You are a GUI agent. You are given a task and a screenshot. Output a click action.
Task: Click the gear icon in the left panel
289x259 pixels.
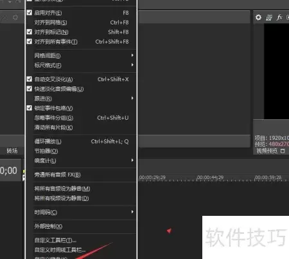point(15,17)
